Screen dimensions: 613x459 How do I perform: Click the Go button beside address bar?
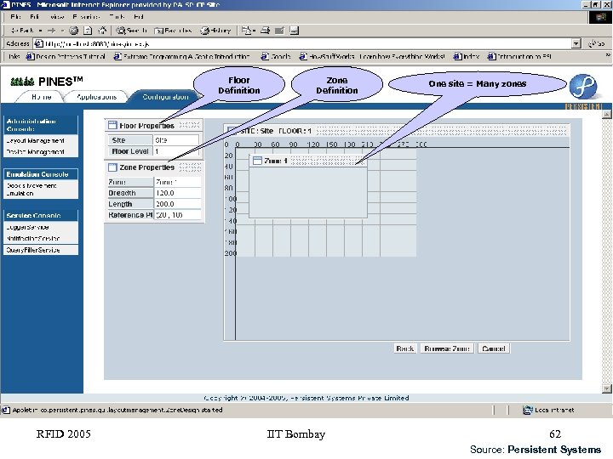(597, 43)
